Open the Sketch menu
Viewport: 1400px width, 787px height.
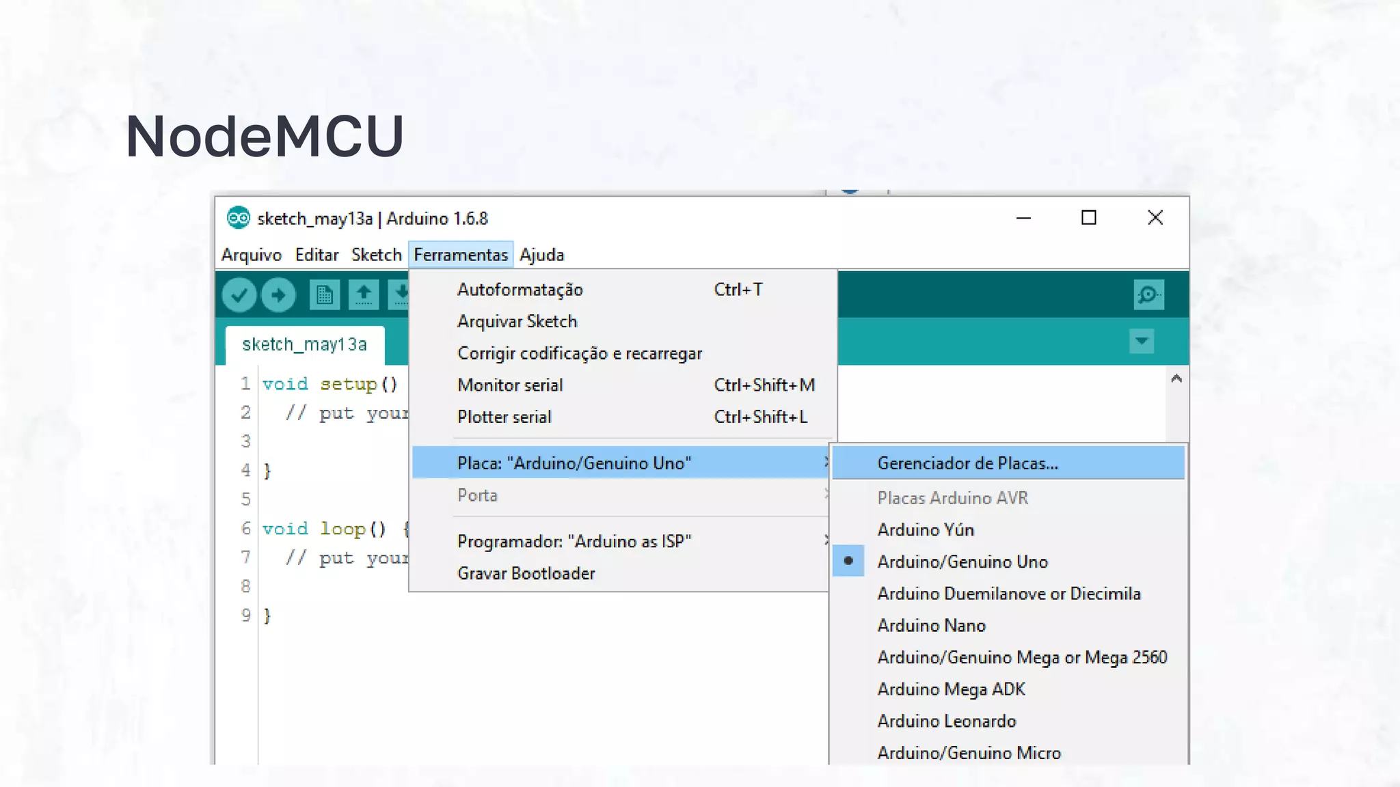376,255
